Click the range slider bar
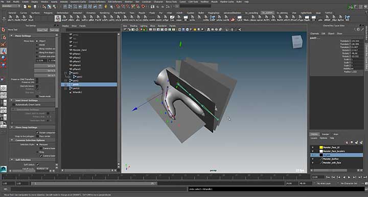Screen dimensions: 368x197 (x=94, y=183)
